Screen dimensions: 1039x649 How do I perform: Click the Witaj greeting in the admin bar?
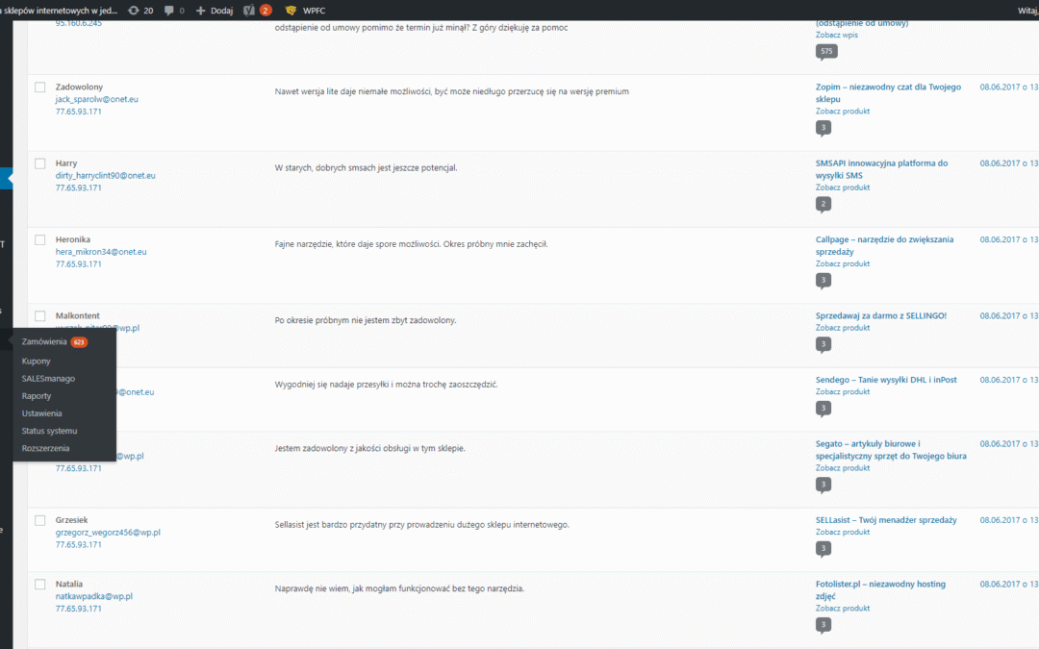(1027, 10)
